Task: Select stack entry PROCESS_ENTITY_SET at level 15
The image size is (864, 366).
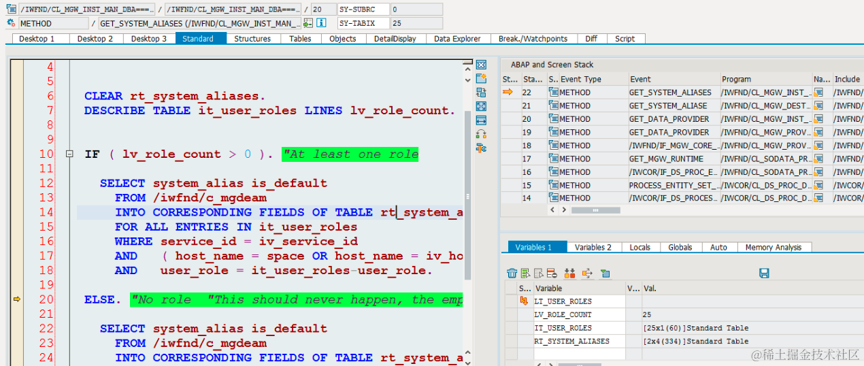Action: [x=674, y=185]
